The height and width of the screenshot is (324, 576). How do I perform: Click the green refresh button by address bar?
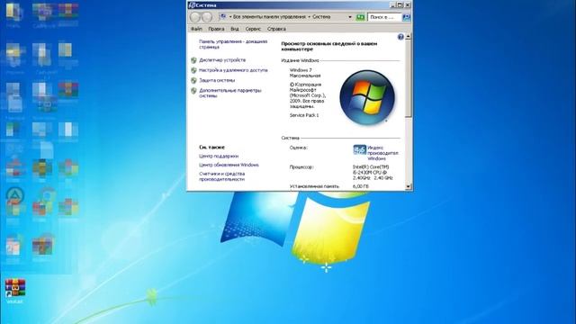[x=360, y=17]
